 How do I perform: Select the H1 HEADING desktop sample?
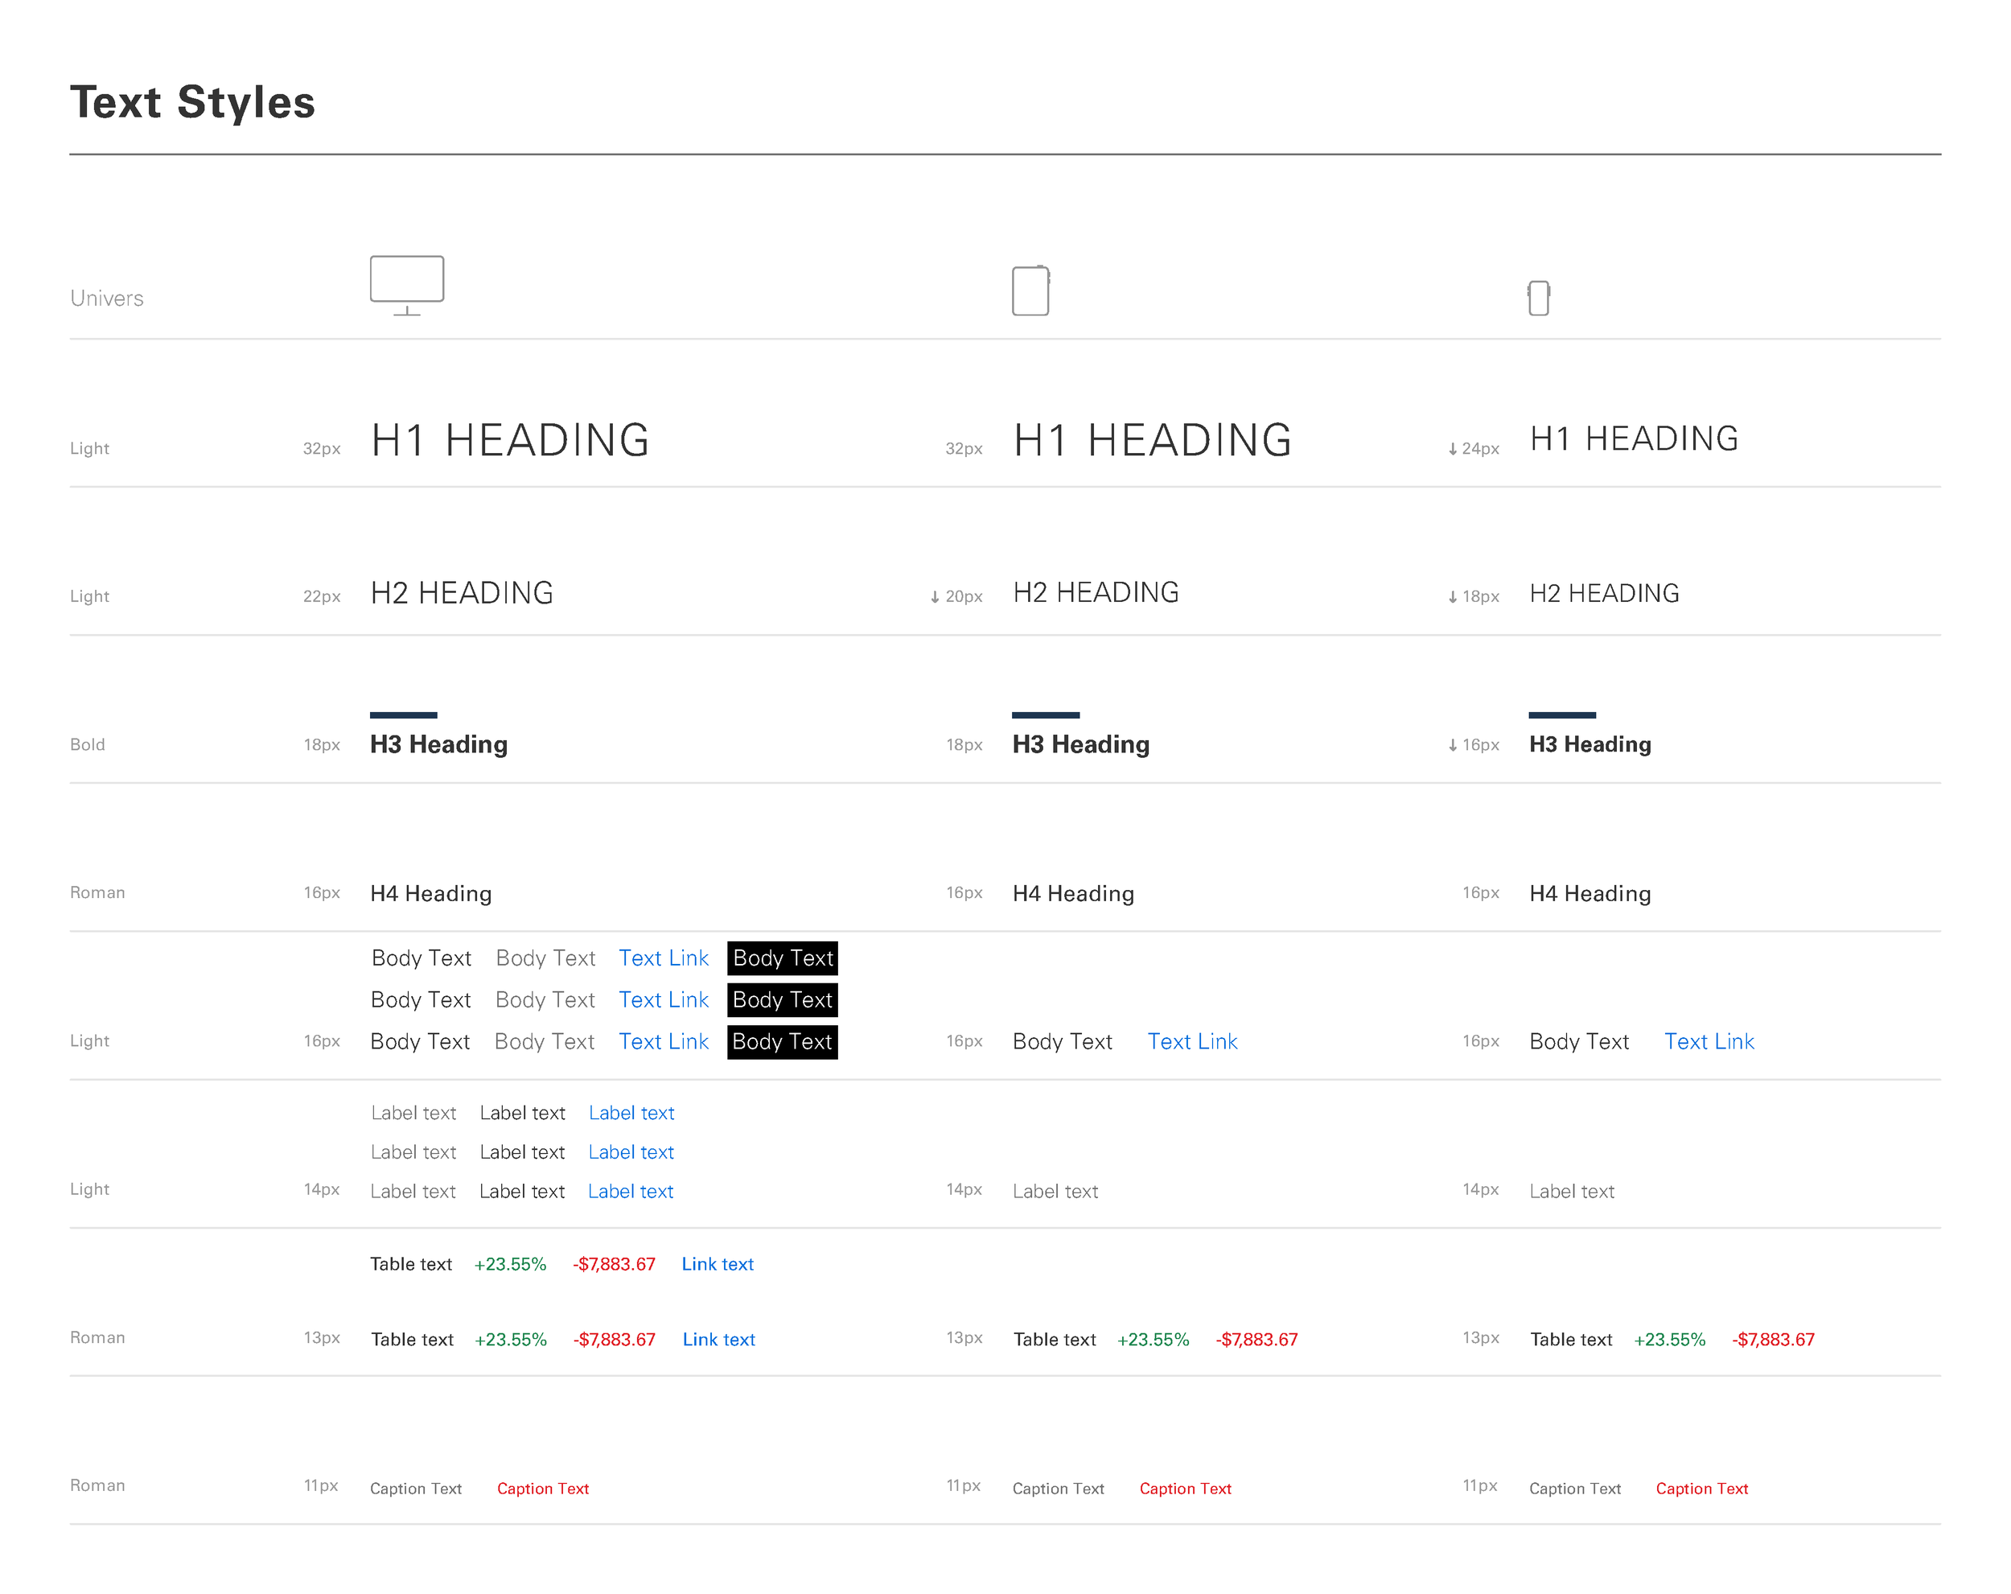(x=508, y=439)
